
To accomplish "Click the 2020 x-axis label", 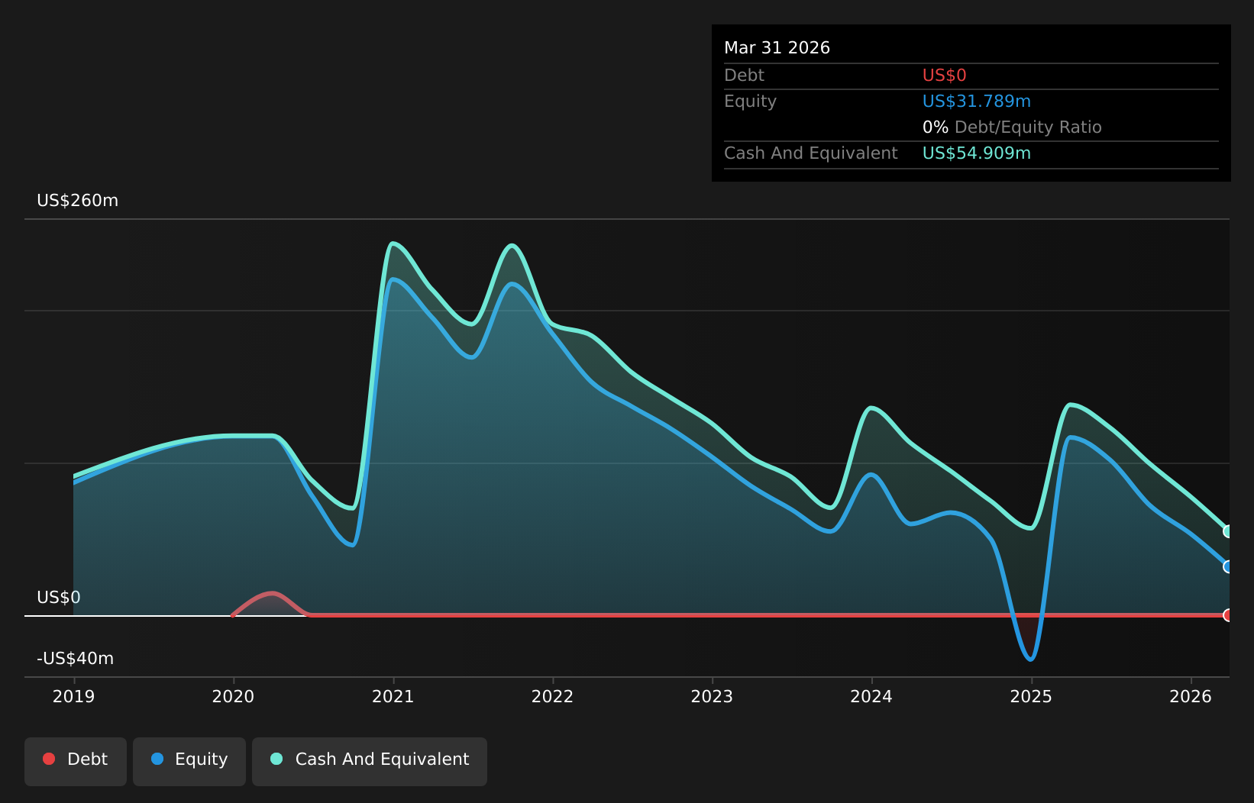I will (233, 697).
